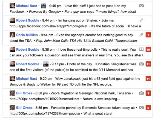155x118 pixels.
Task: Click video icon on real-time polls post
Action: click(x=141, y=49)
